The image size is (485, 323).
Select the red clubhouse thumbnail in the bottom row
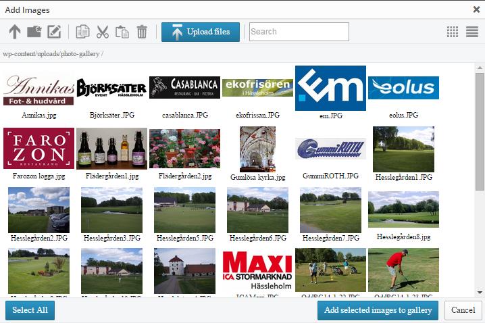111,271
